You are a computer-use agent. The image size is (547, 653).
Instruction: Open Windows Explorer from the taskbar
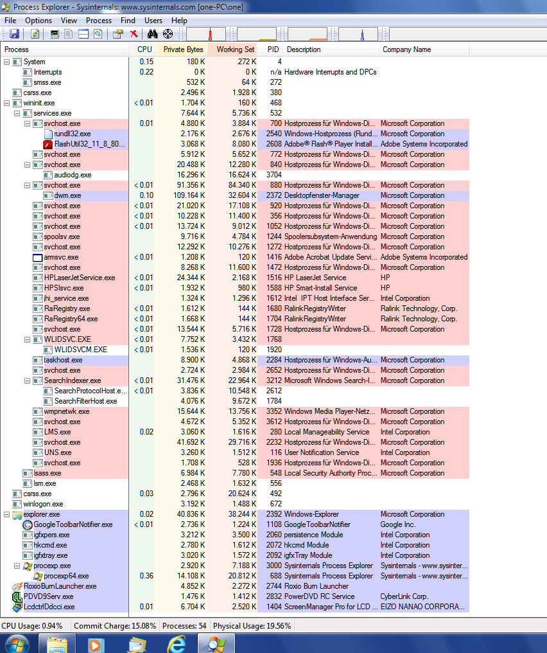pos(57,644)
